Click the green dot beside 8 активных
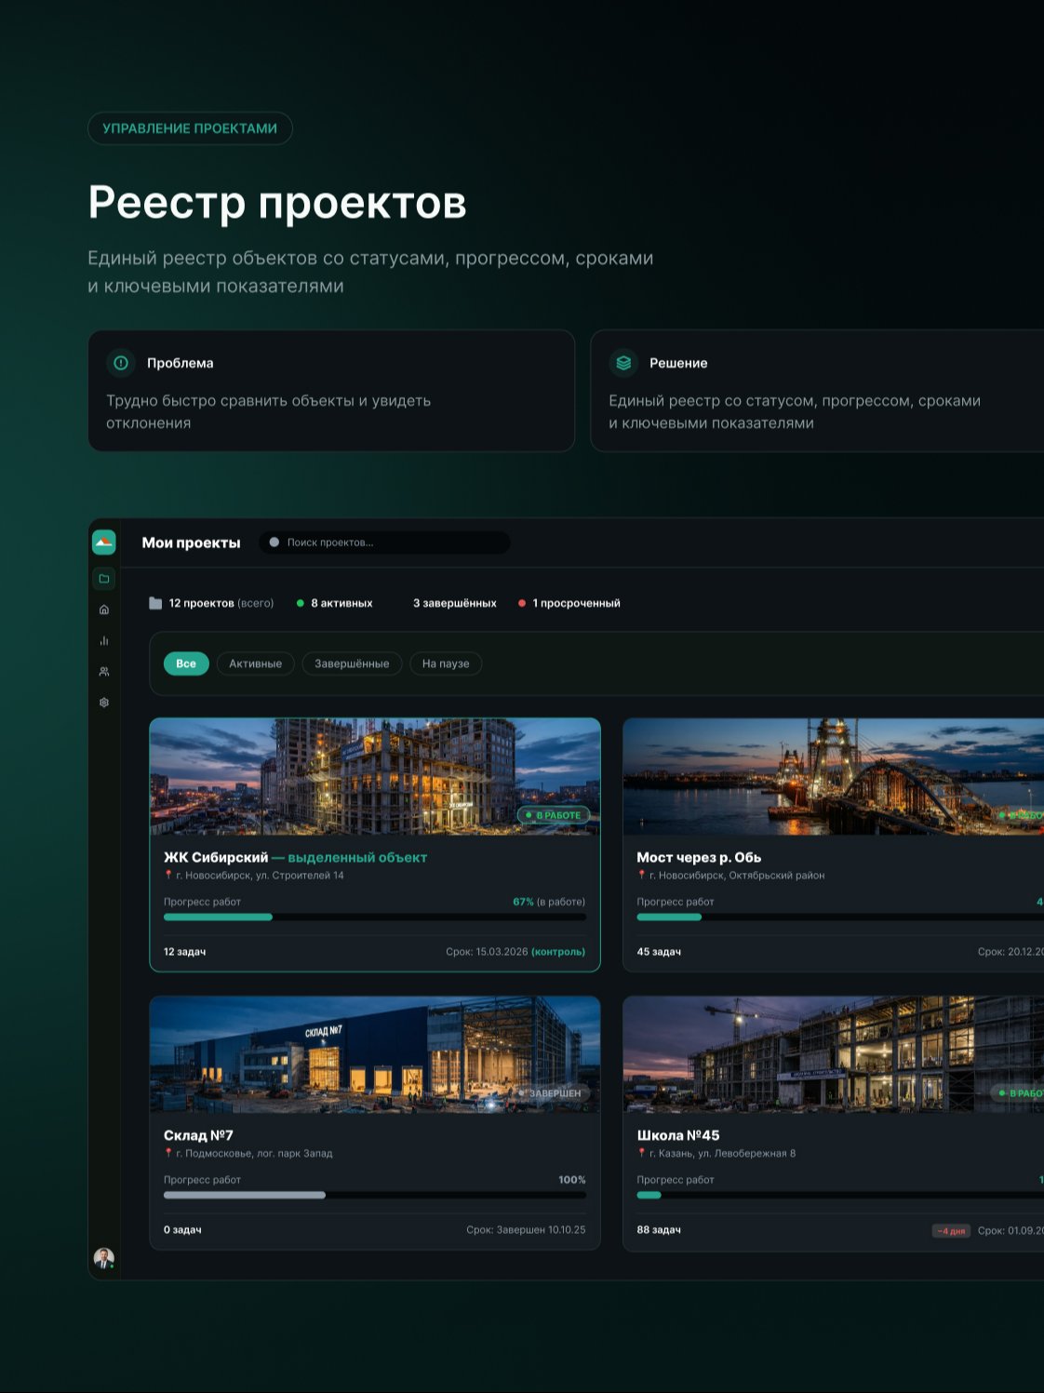The height and width of the screenshot is (1393, 1044). 301,603
